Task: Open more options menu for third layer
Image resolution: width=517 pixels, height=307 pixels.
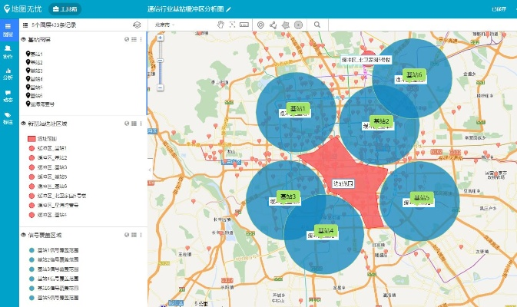Action: [x=141, y=236]
